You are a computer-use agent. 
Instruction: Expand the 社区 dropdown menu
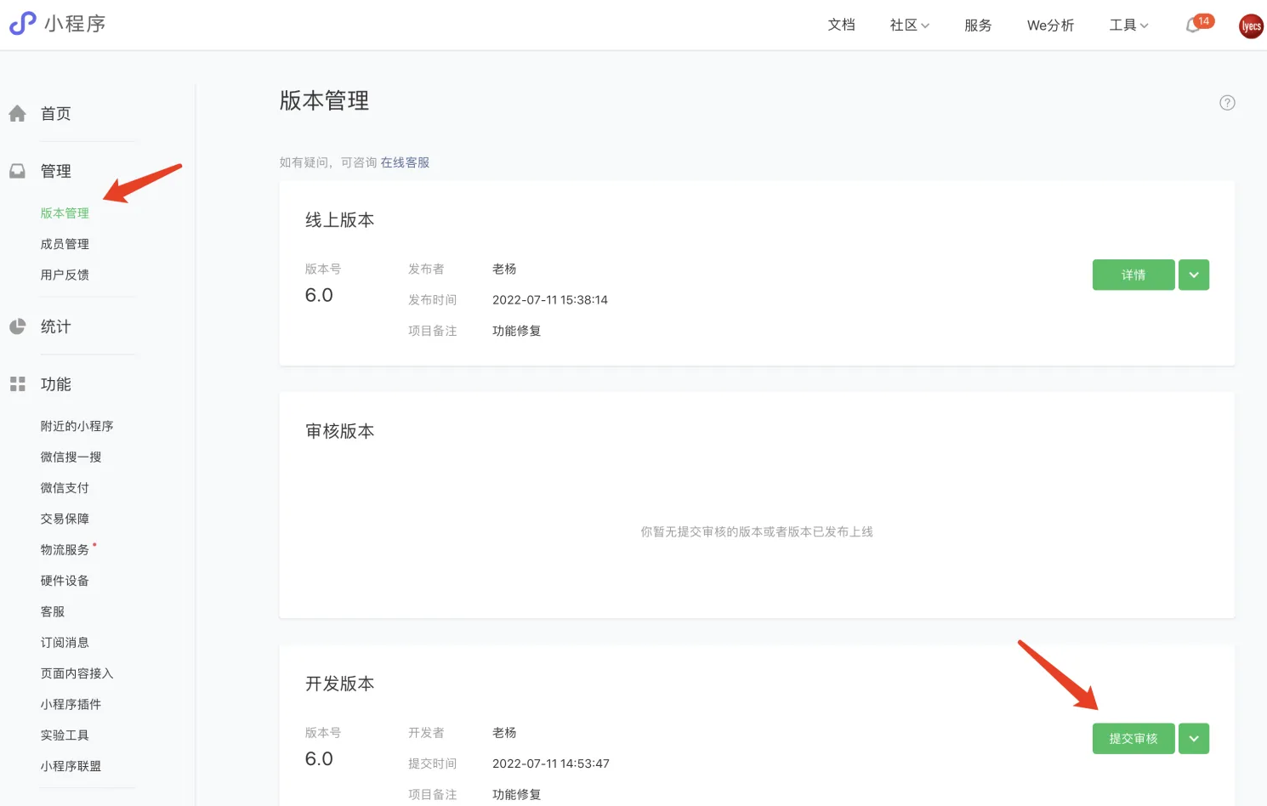[x=909, y=26]
